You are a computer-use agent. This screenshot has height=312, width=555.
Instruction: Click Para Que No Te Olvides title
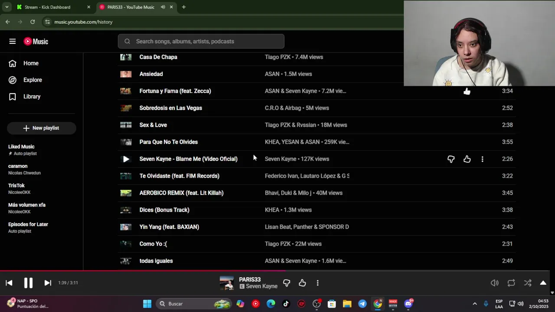pos(169,142)
